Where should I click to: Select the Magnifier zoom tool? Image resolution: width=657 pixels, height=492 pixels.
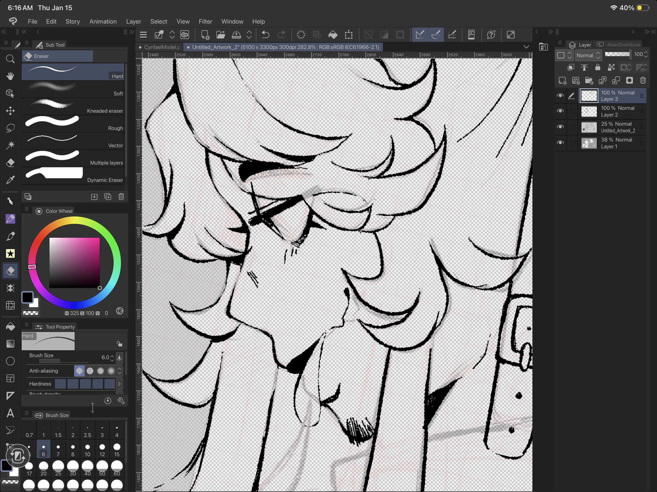coord(10,59)
